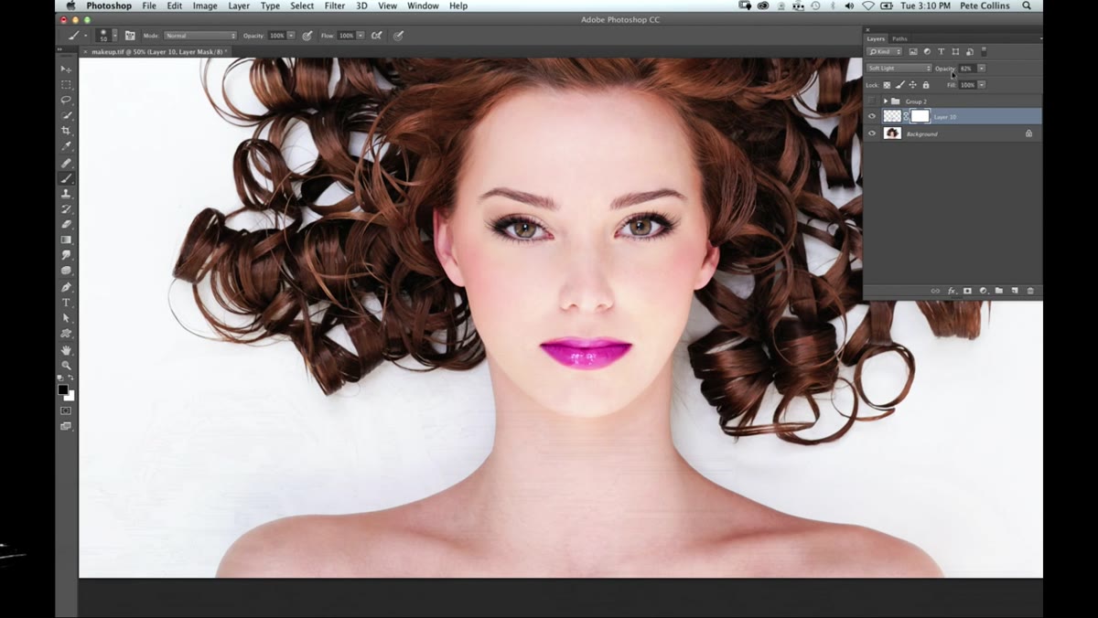The image size is (1098, 618).
Task: Select the Lasso tool
Action: [66, 100]
